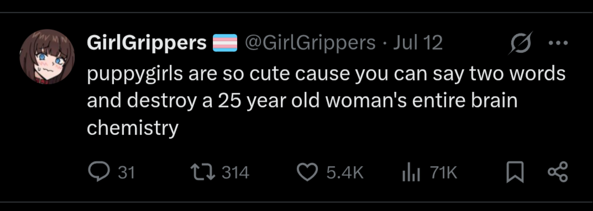Open the GirlGrippers profile avatar
Viewport: 593px width, 211px height.
click(48, 57)
